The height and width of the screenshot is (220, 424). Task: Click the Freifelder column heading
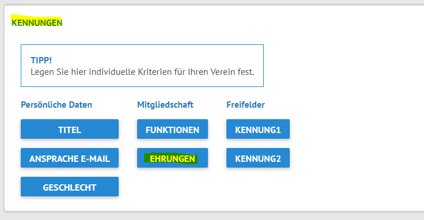pos(245,105)
